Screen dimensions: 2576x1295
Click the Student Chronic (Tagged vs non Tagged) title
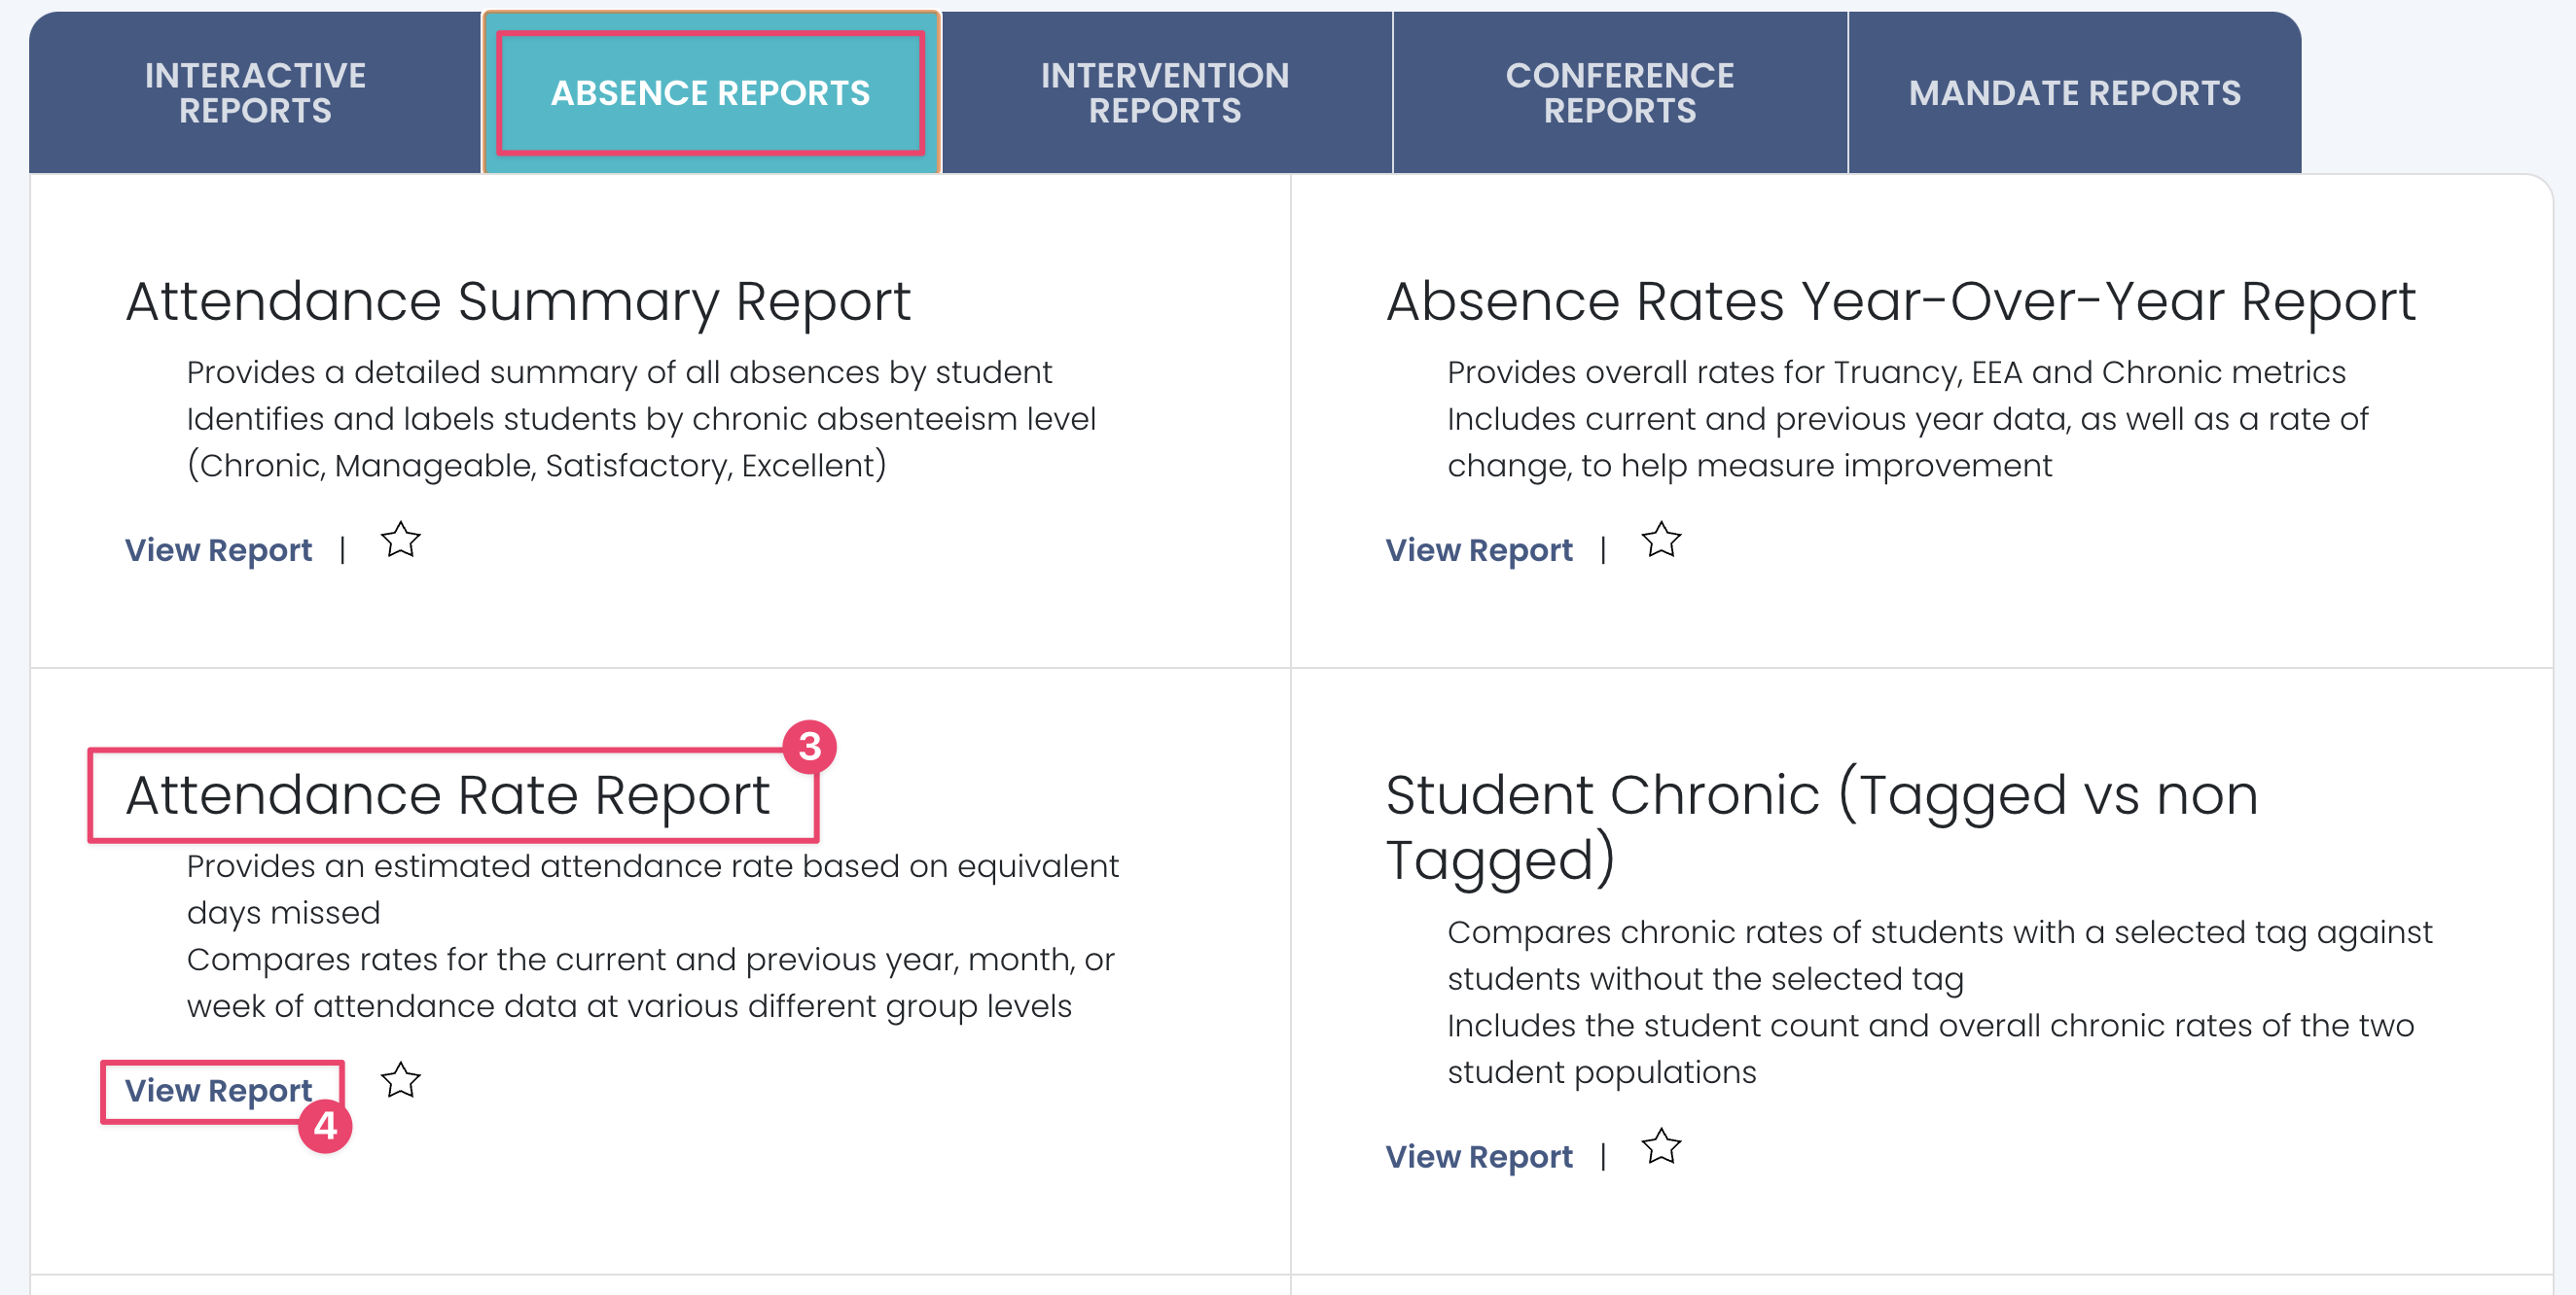coord(1822,827)
